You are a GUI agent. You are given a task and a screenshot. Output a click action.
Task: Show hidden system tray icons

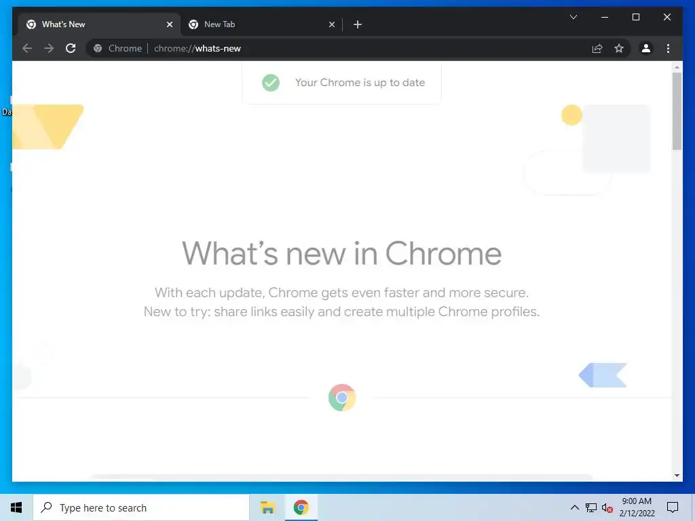tap(574, 507)
